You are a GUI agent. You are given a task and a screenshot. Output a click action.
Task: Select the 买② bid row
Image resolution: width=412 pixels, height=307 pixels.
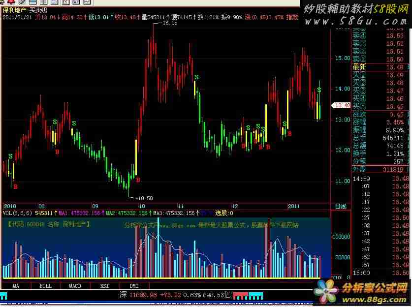tap(380, 83)
